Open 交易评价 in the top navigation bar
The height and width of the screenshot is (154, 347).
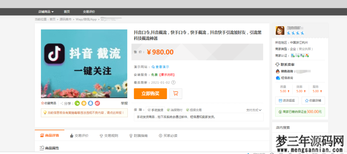(89, 12)
